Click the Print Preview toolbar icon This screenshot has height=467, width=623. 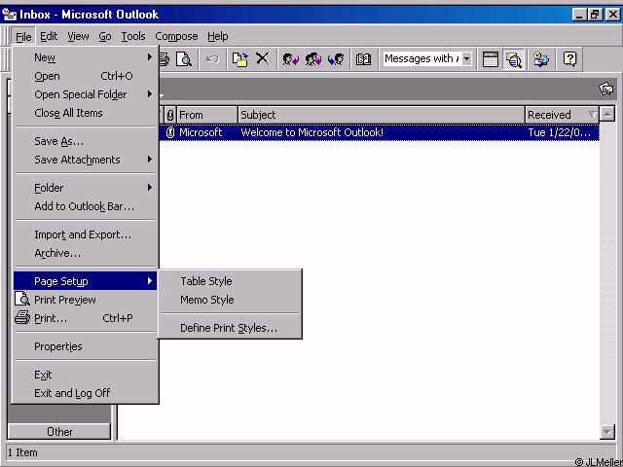(x=184, y=59)
